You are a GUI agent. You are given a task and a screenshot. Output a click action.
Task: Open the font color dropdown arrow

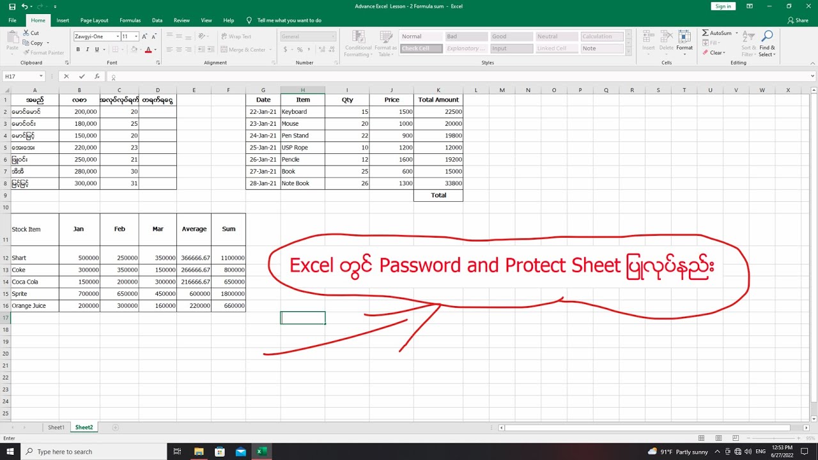tap(155, 49)
